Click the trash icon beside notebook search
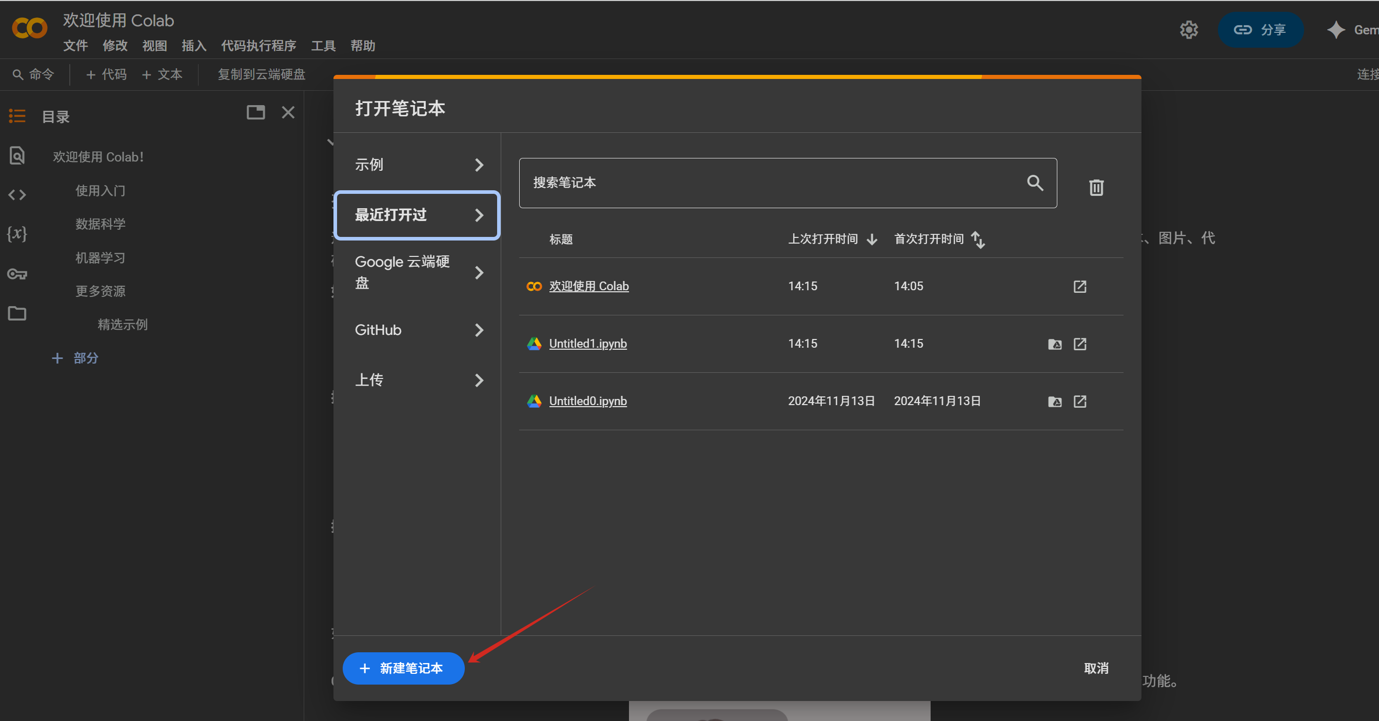 (1096, 187)
